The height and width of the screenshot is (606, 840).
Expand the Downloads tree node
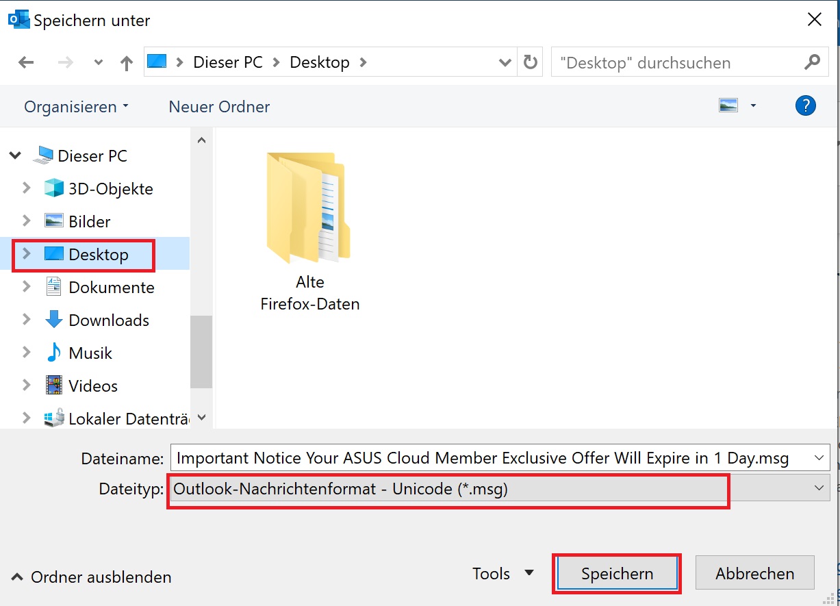[x=27, y=320]
